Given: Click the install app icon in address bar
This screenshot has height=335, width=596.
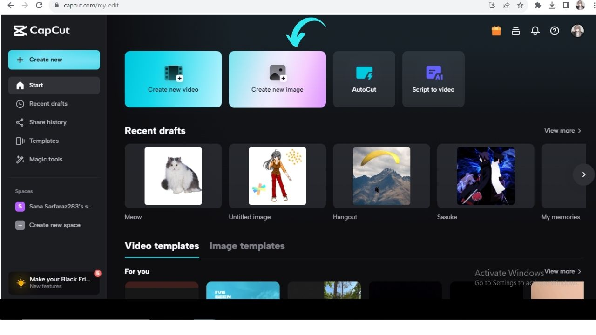Looking at the screenshot, I should coord(492,6).
